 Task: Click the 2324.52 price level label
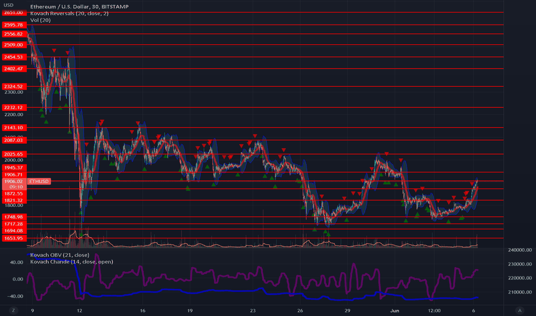[14, 86]
